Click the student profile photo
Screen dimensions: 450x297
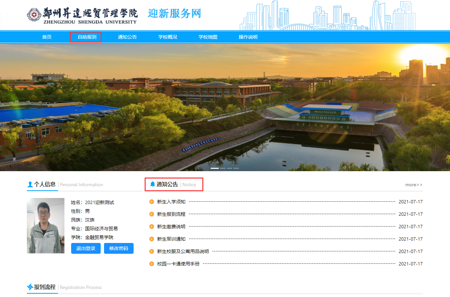(46, 226)
